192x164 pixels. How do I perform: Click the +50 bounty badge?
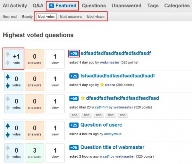[x=74, y=98]
